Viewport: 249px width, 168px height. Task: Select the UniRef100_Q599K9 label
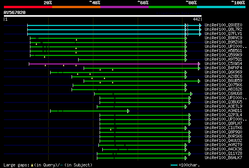tap(223, 55)
